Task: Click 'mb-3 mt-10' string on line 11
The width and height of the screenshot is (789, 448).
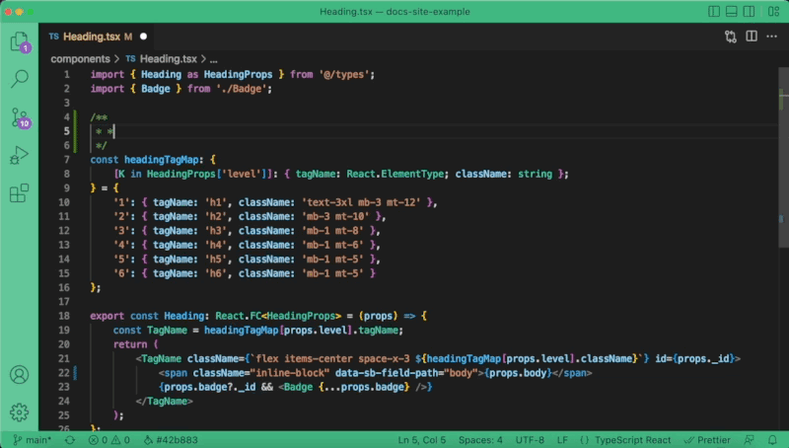Action: click(x=335, y=216)
